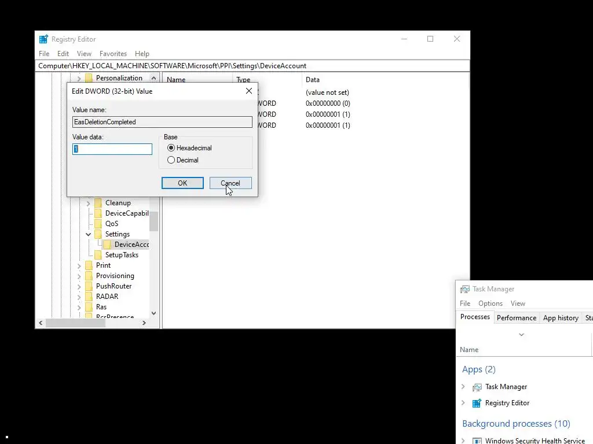Open Task Manager Options menu

(490, 304)
